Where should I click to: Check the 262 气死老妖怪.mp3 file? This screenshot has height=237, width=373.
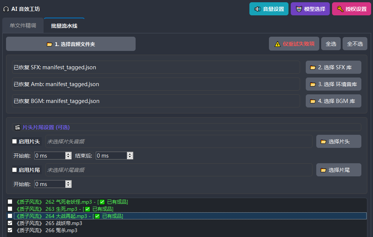click(x=10, y=202)
